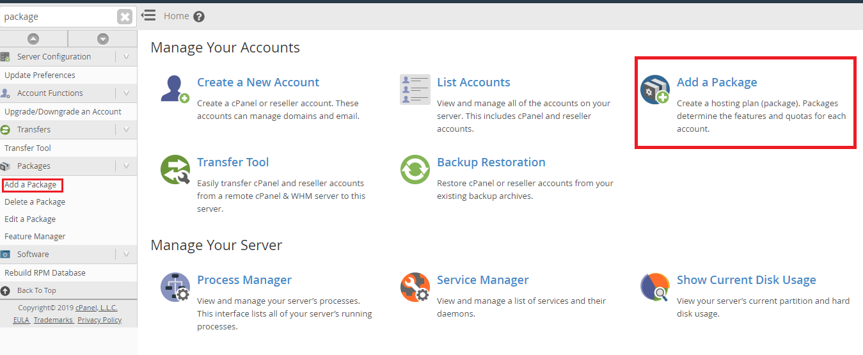The height and width of the screenshot is (355, 863).
Task: Open Update Preferences in the sidebar
Action: point(40,75)
